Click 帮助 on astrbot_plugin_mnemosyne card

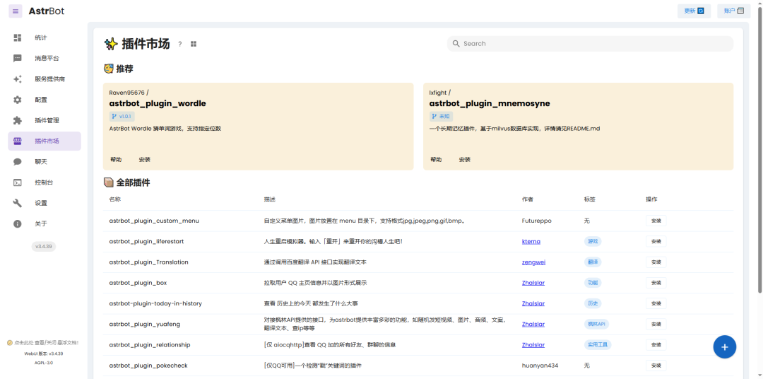(x=437, y=159)
